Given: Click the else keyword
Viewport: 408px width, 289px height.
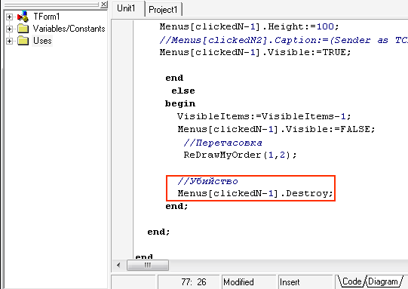Looking at the screenshot, I should tap(183, 91).
